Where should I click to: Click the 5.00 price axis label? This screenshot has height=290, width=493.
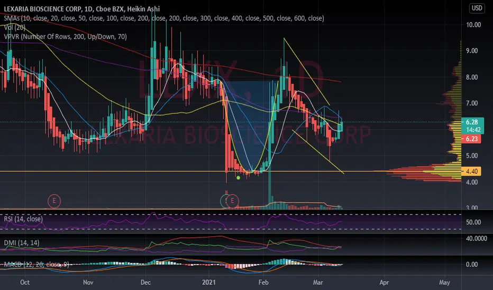click(x=472, y=156)
